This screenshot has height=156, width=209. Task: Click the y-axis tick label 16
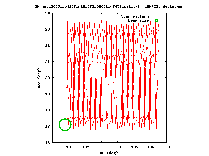[47, 143]
